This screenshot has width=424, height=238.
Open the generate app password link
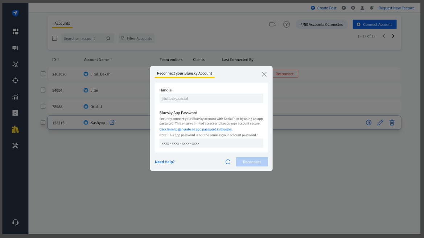point(196,129)
